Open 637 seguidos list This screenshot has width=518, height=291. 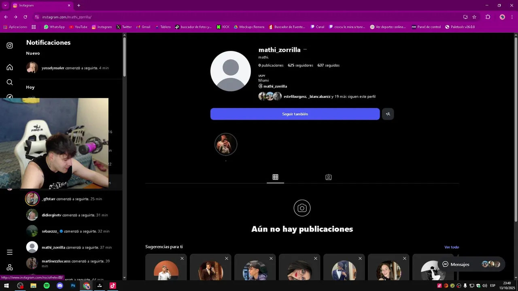pos(329,65)
